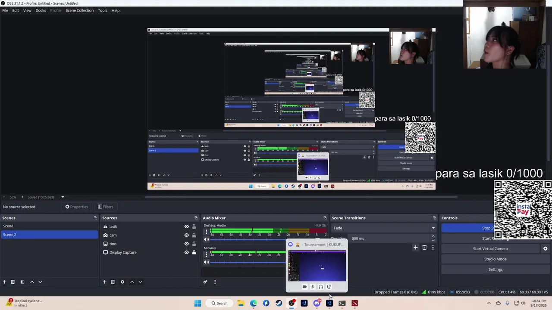Select the scene named Scene

point(49,226)
